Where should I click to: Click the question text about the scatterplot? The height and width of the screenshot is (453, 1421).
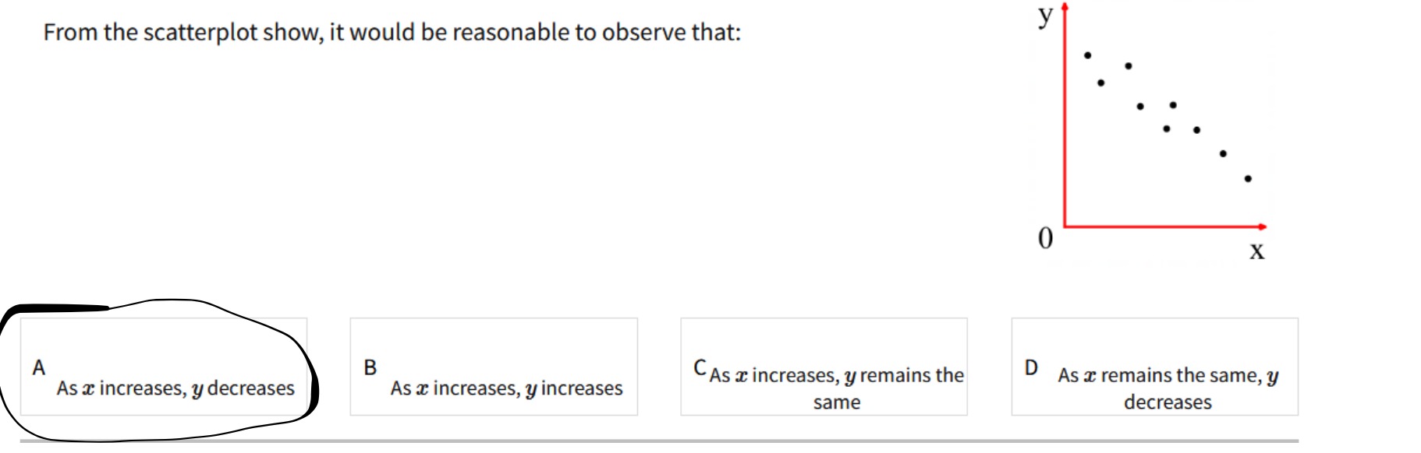[392, 33]
